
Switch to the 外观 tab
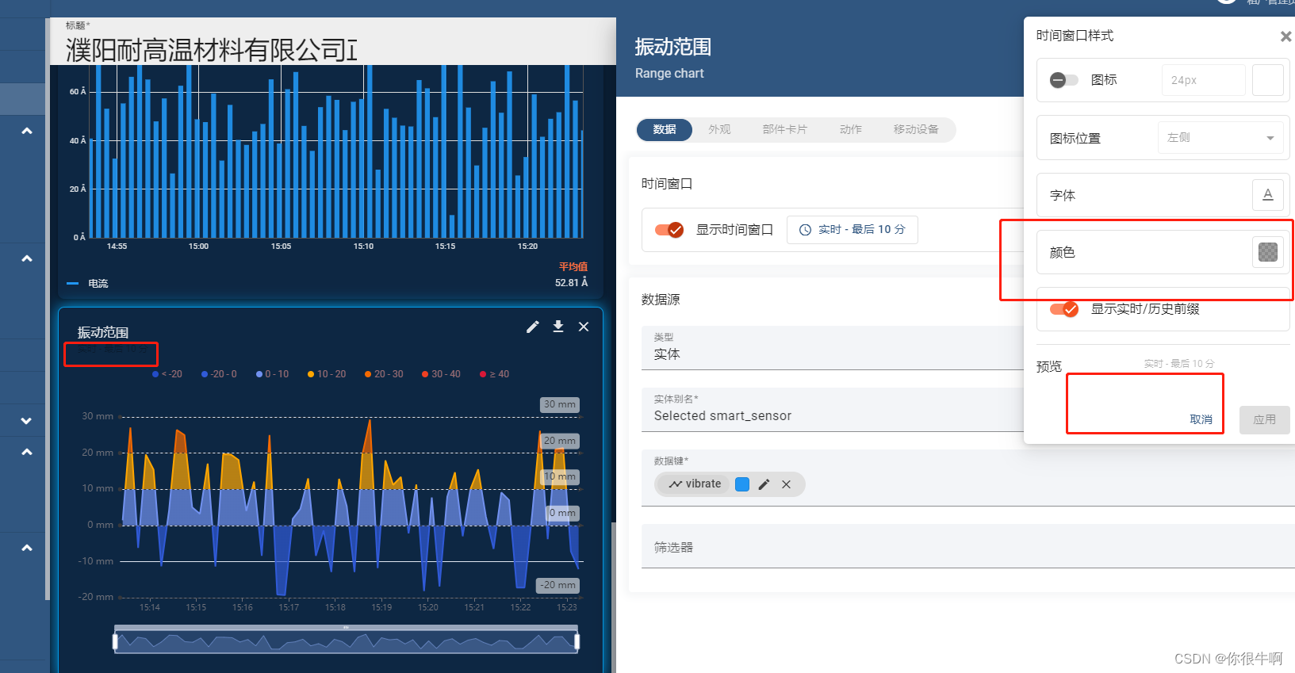click(x=719, y=129)
